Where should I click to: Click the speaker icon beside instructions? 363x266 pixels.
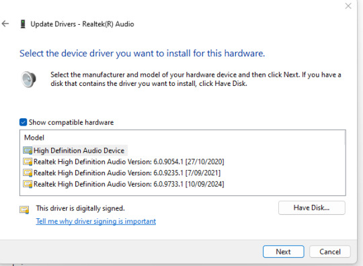point(28,79)
